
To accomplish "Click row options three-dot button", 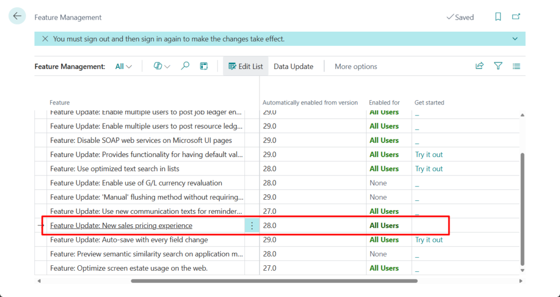I will (252, 225).
